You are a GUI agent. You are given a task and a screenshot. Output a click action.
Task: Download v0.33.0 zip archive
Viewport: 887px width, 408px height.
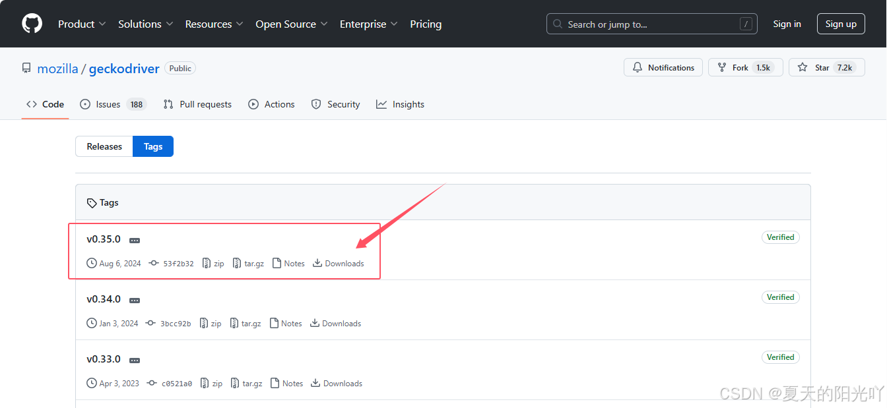pyautogui.click(x=211, y=384)
